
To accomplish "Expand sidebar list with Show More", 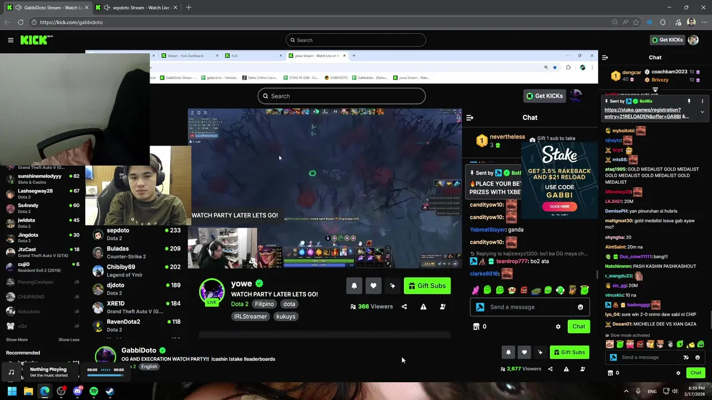I will [17, 340].
